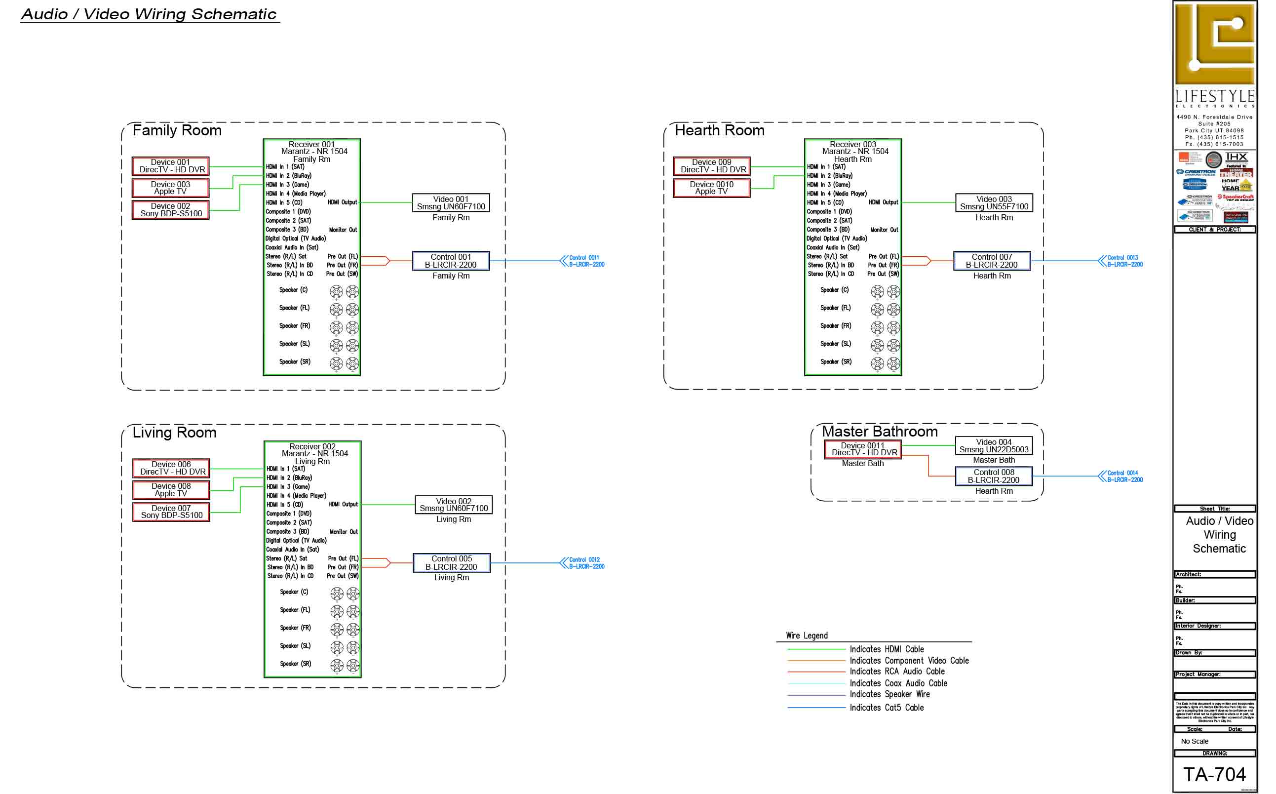The image size is (1276, 794).
Task: Select the Control 0011 off-page connector arrow
Action: 564,261
